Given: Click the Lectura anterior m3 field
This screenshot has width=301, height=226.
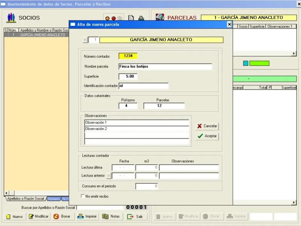Looking at the screenshot, I should (x=147, y=176).
